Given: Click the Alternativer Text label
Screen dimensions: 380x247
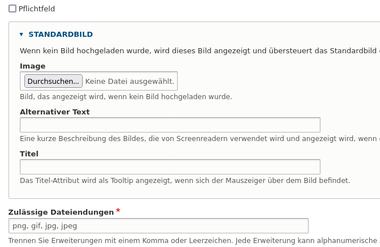Looking at the screenshot, I should [x=54, y=112].
